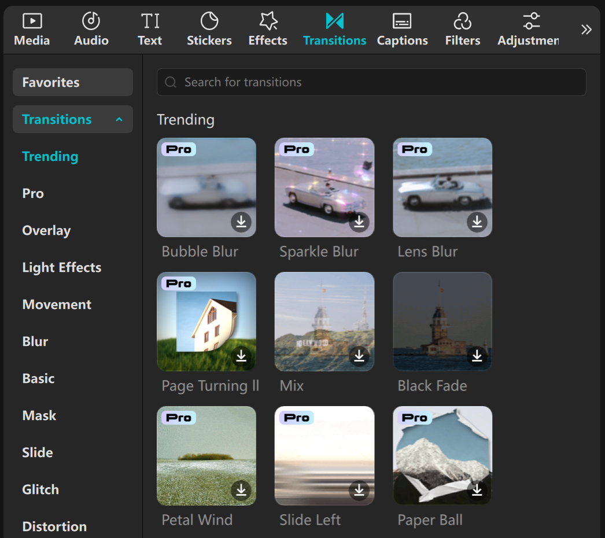This screenshot has height=538, width=605.
Task: Open the Adjustment panel icon
Action: tap(532, 21)
